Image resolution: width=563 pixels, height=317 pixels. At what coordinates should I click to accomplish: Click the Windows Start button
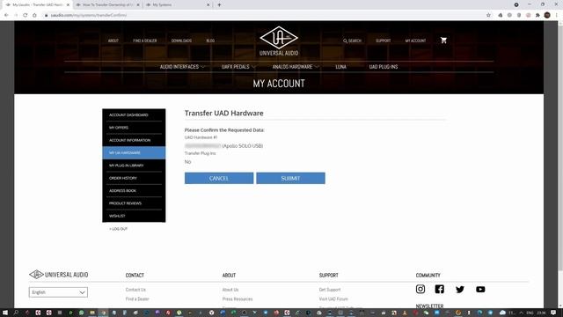tap(5, 313)
